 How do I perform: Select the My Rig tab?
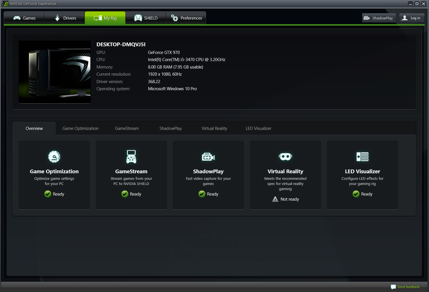coord(105,18)
